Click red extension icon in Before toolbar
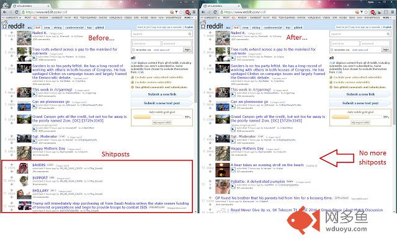Viewport: 397px width, 248px height. click(x=187, y=12)
